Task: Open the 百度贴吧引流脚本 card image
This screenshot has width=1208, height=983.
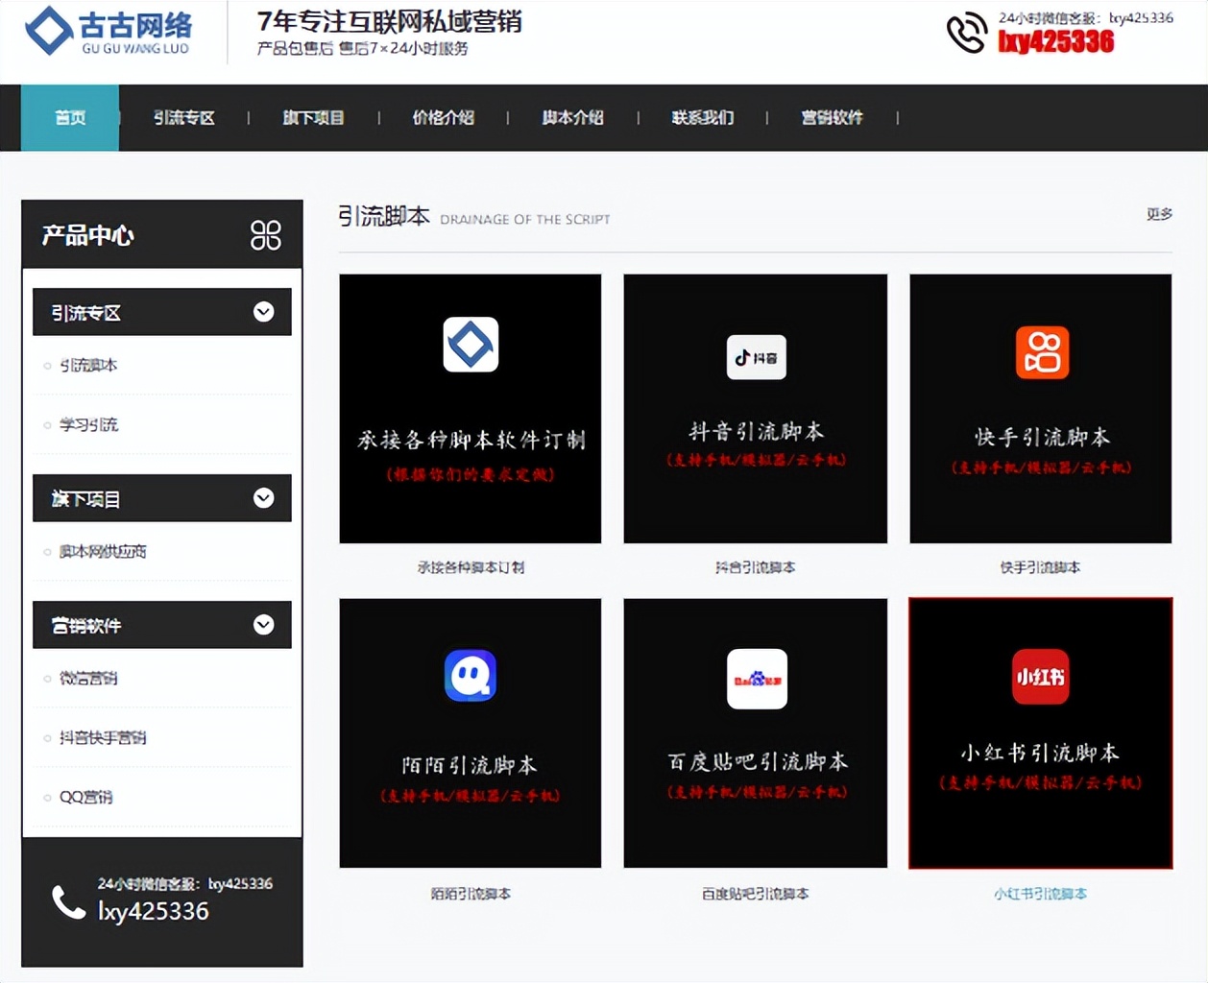Action: [756, 733]
